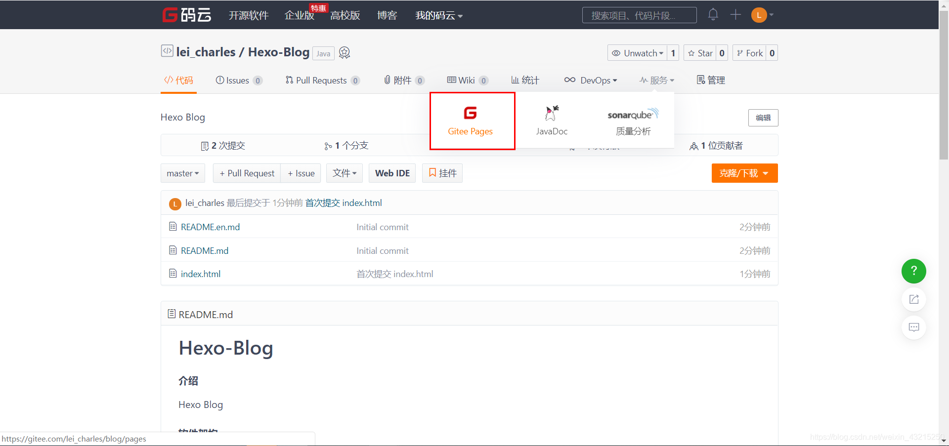This screenshot has width=949, height=446.
Task: Open the master branch selector
Action: (183, 173)
